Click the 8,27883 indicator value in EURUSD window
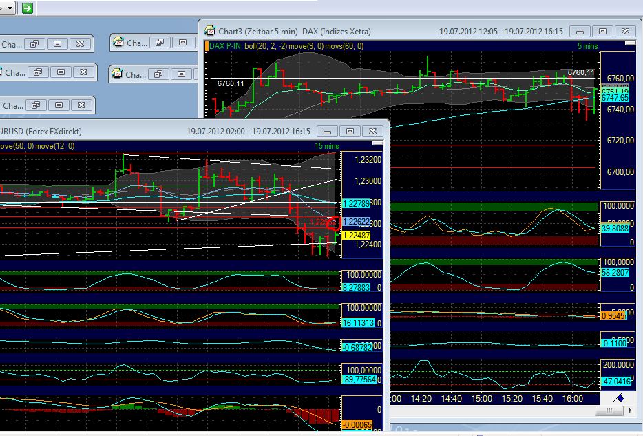 pyautogui.click(x=356, y=288)
